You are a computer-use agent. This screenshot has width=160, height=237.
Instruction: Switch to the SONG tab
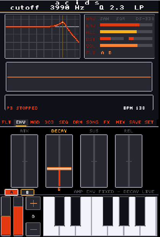[92, 122]
